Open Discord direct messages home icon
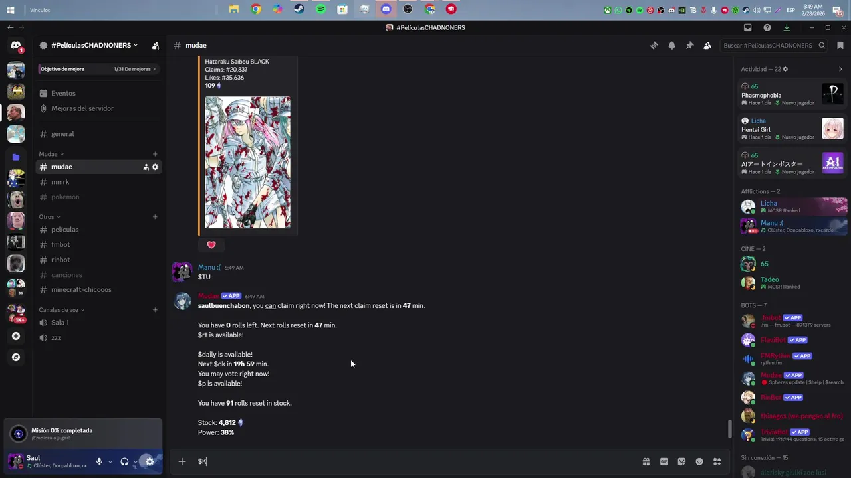851x478 pixels. (15, 46)
